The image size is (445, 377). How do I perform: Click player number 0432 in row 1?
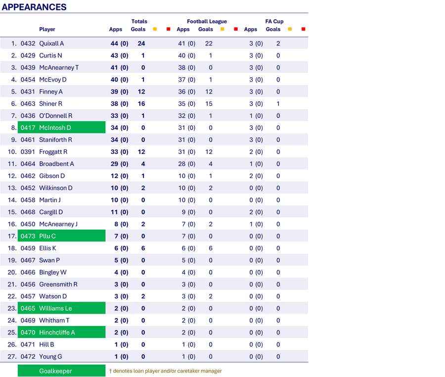click(28, 44)
